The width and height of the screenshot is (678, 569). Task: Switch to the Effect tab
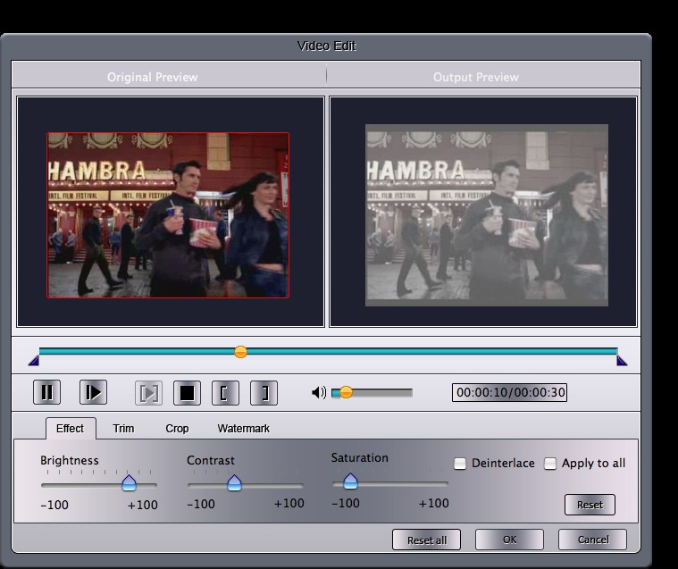point(71,429)
